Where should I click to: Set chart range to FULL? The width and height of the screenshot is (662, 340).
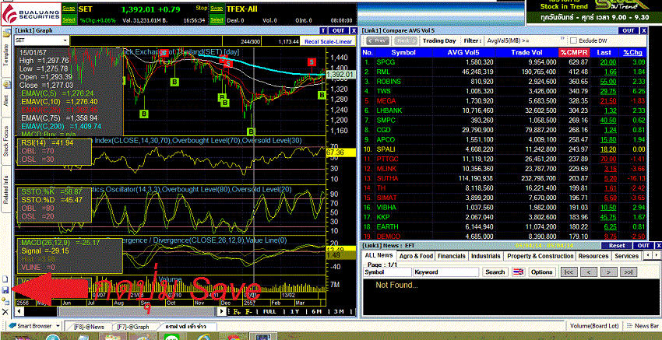coord(269,311)
